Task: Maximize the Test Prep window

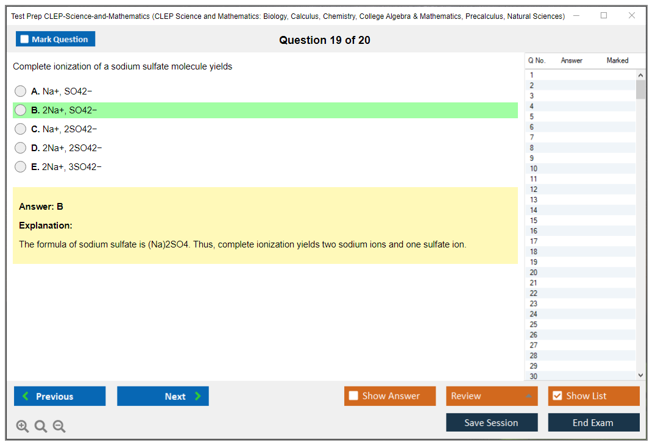Action: click(604, 16)
